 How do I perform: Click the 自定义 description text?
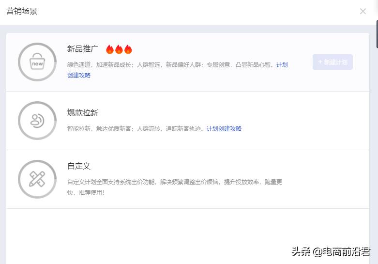click(x=175, y=187)
